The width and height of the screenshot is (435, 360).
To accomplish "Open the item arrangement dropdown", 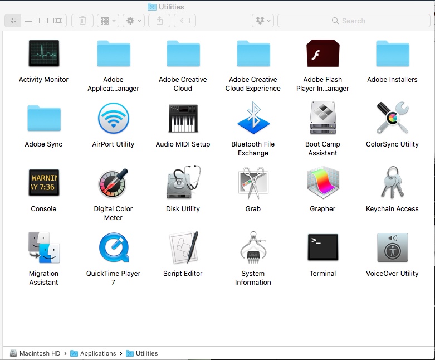I will tap(108, 21).
